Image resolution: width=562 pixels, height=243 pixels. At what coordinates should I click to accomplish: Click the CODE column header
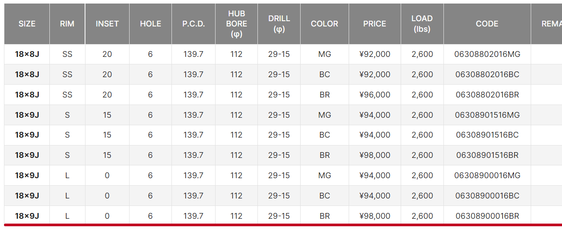(x=487, y=24)
